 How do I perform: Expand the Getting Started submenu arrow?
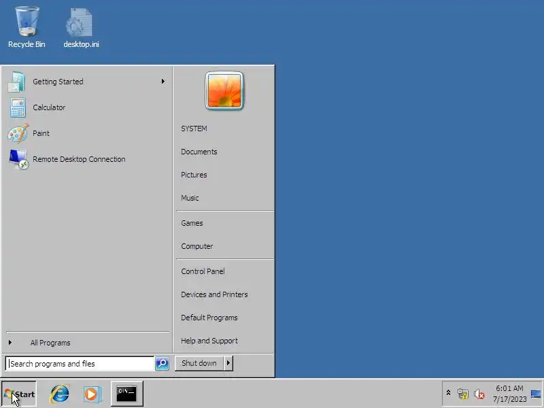163,82
